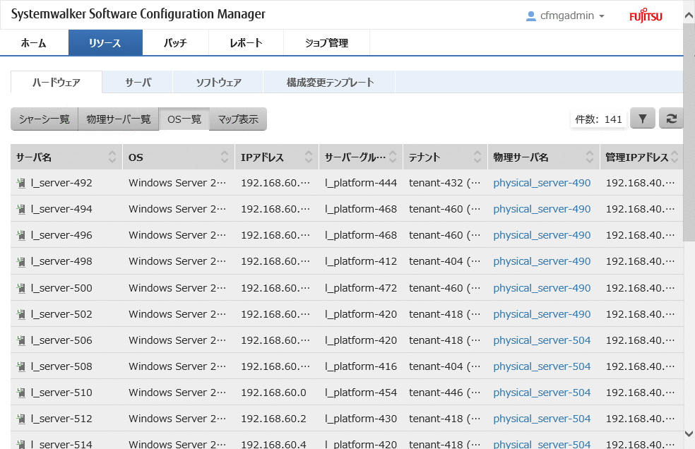Open physical_server-490 link in l_server-500 row
The height and width of the screenshot is (449, 695).
[542, 287]
